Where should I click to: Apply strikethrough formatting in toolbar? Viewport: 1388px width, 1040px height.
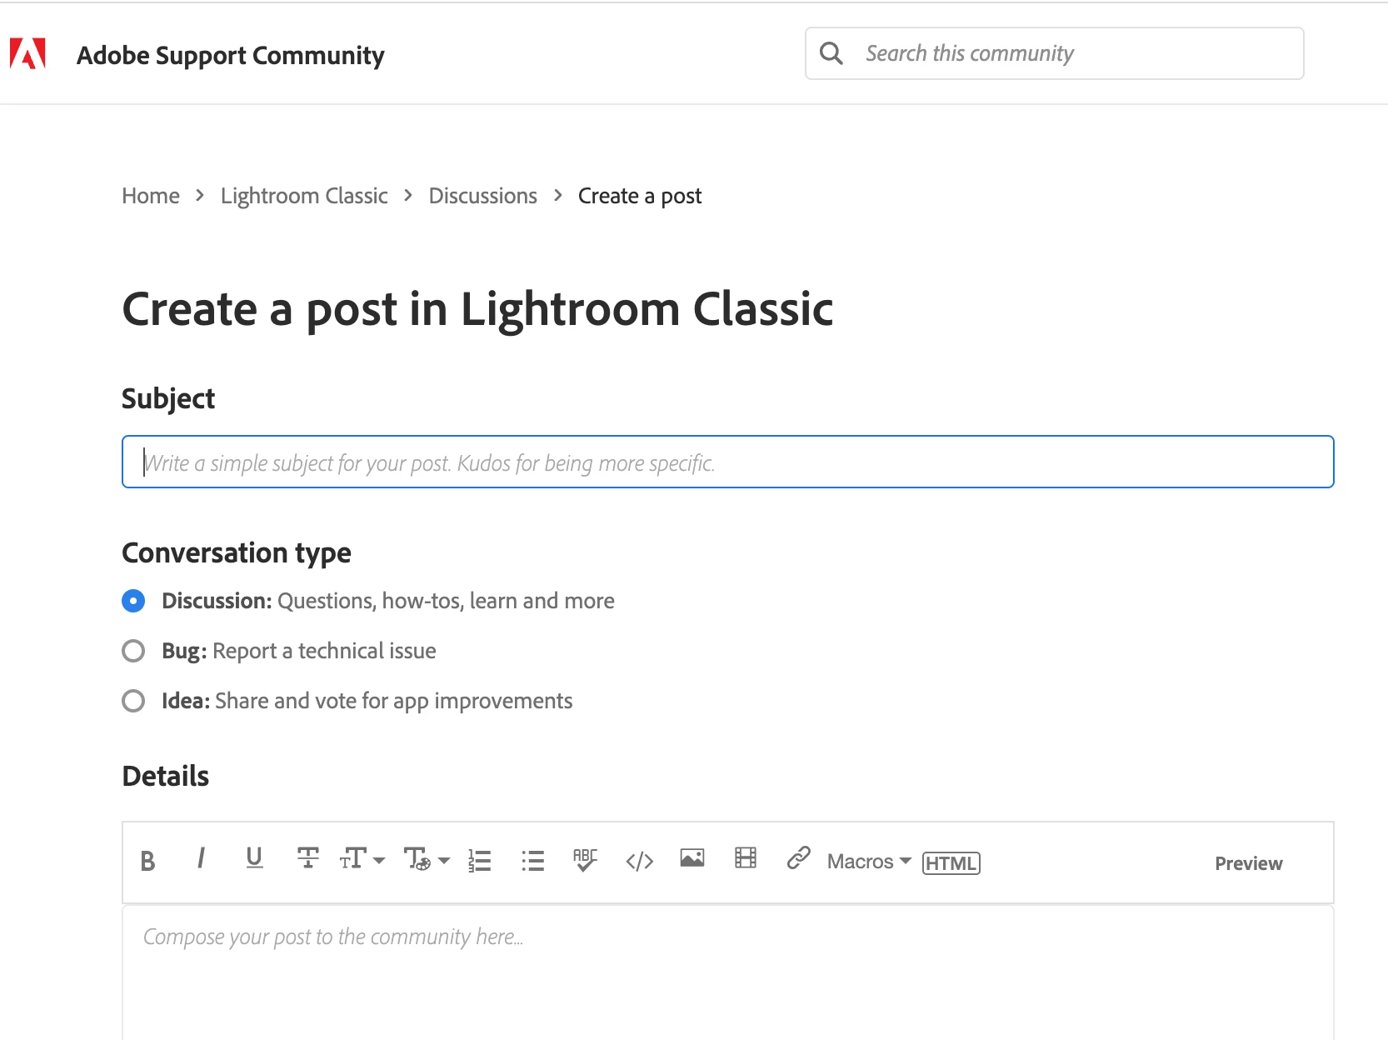coord(307,857)
